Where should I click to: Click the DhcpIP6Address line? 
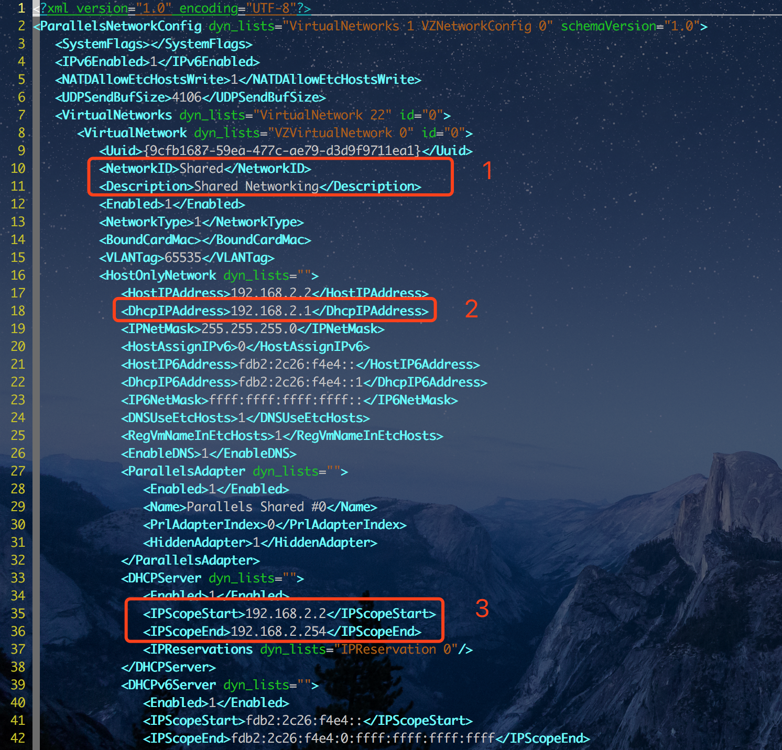point(305,382)
